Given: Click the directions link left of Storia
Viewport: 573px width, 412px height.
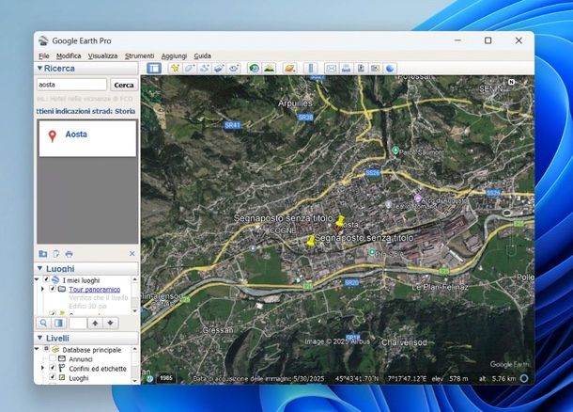Looking at the screenshot, I should click(74, 111).
